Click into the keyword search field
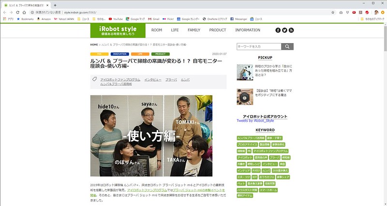The image size is (387, 206). (x=258, y=46)
